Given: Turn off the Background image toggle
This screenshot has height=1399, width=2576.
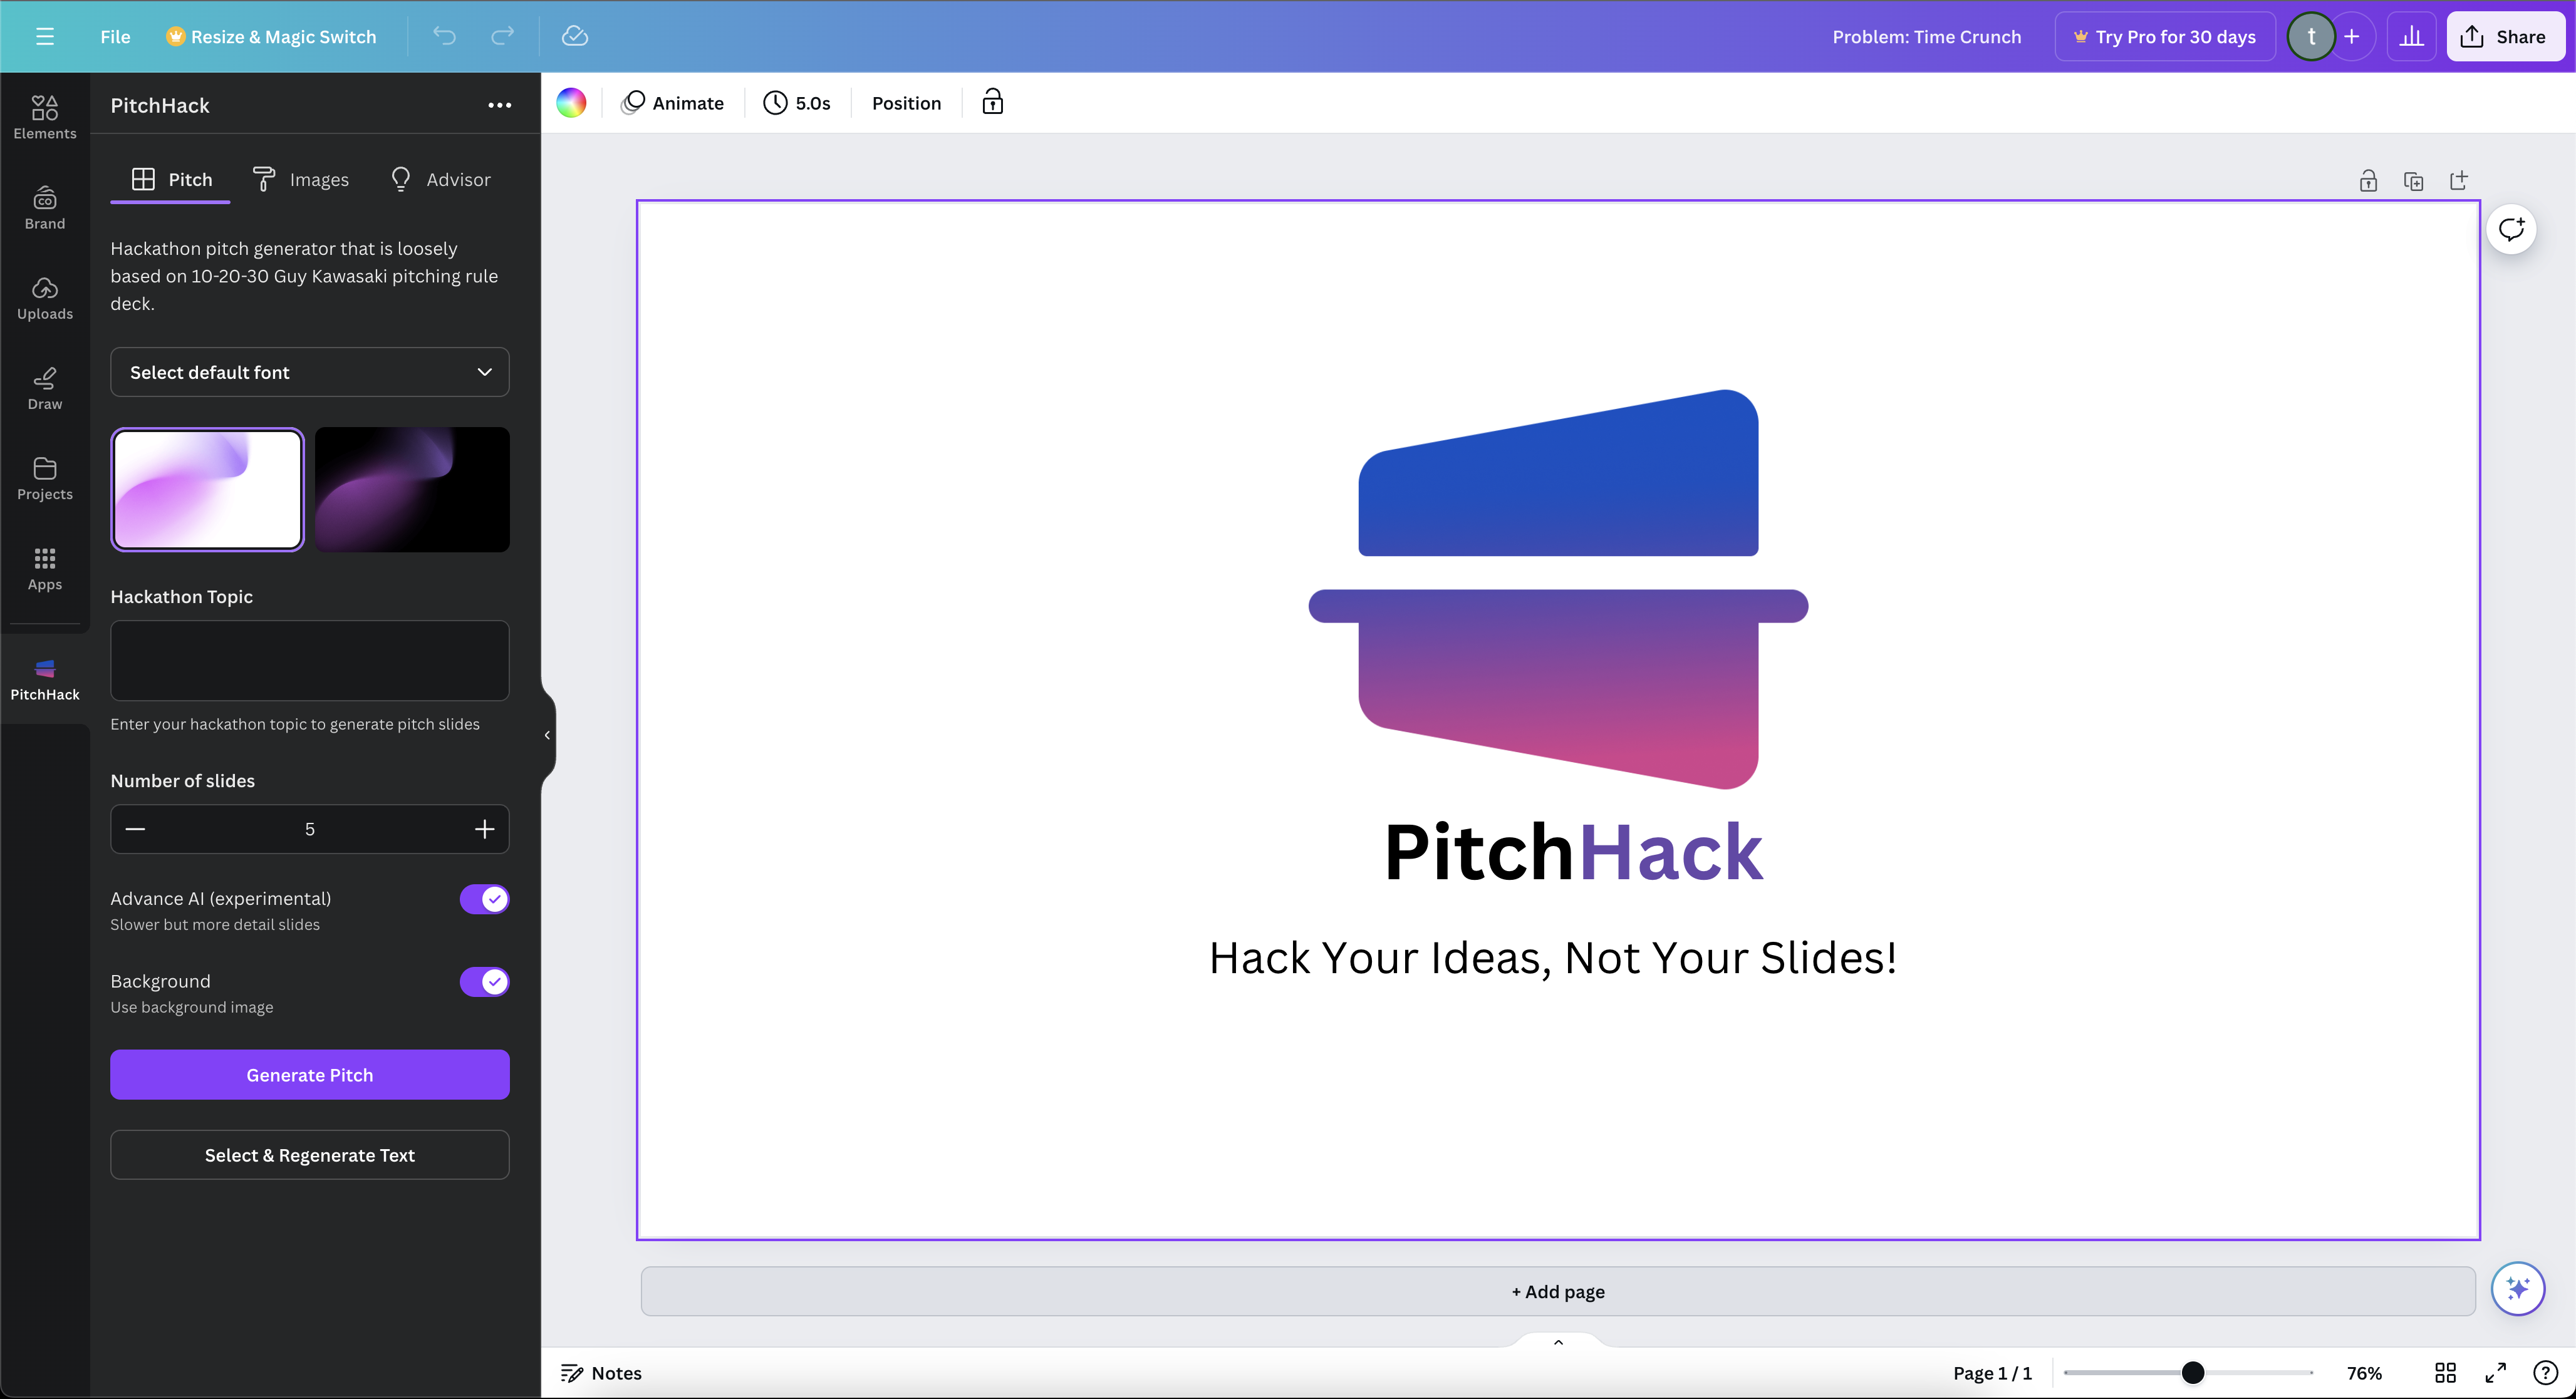Looking at the screenshot, I should [x=484, y=980].
